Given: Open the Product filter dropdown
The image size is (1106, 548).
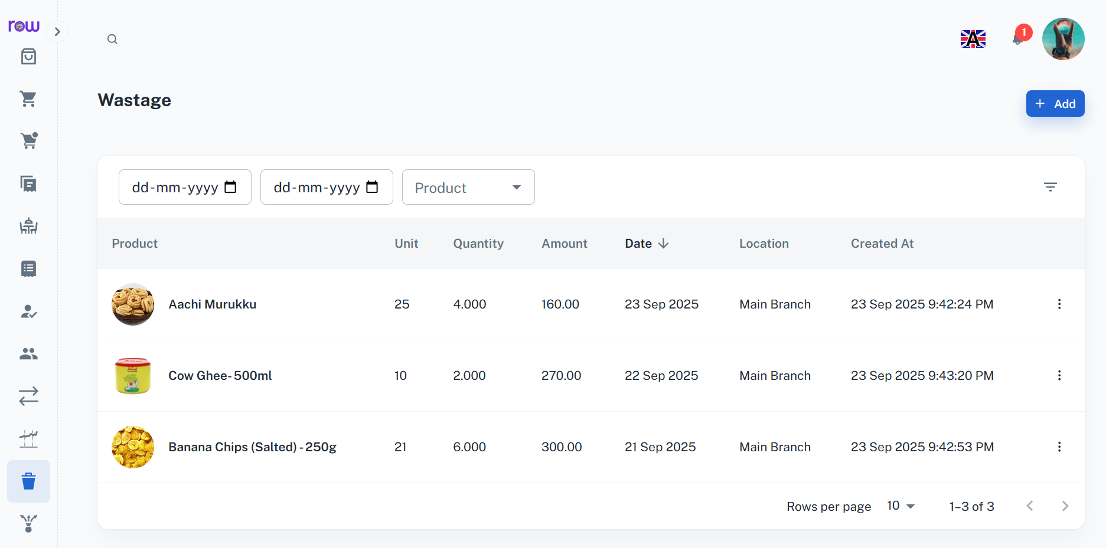Looking at the screenshot, I should (x=468, y=188).
